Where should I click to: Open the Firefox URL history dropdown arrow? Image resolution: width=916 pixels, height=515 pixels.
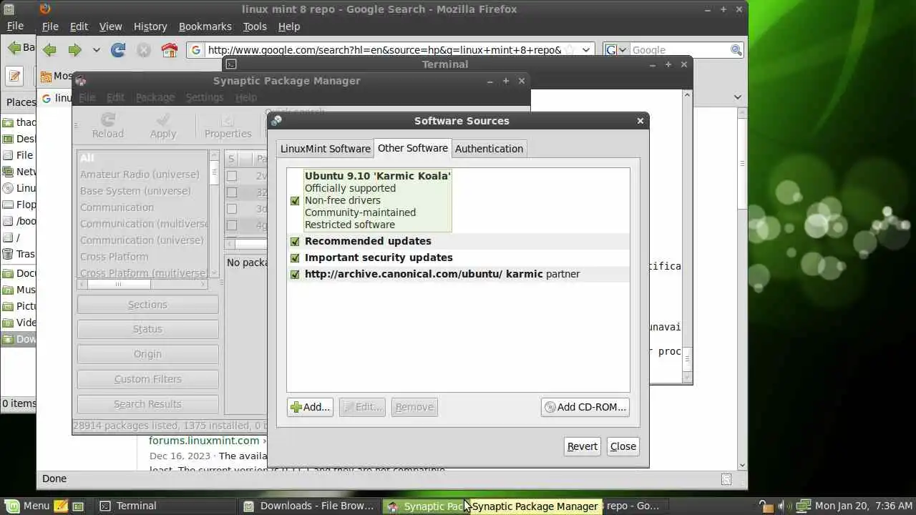pyautogui.click(x=586, y=50)
